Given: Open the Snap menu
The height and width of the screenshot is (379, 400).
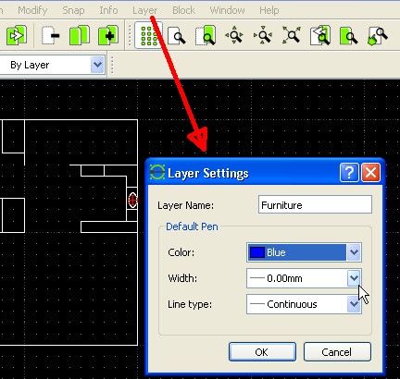Looking at the screenshot, I should [x=73, y=10].
